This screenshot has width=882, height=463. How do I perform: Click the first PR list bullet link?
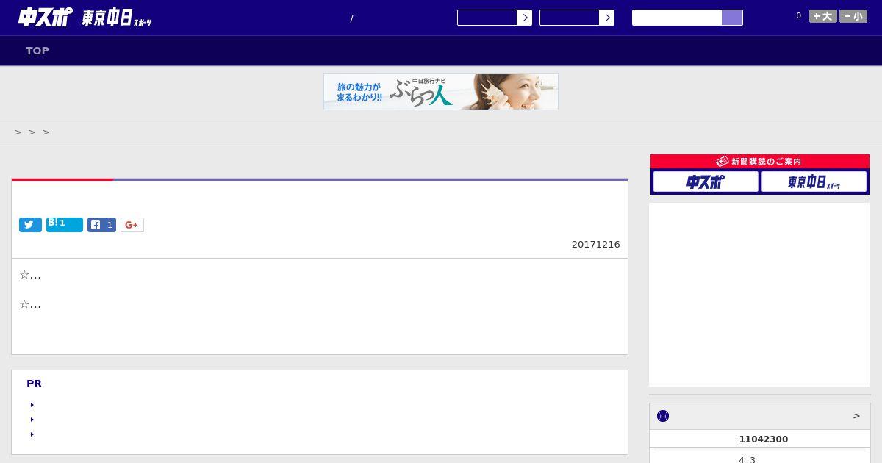[32, 405]
